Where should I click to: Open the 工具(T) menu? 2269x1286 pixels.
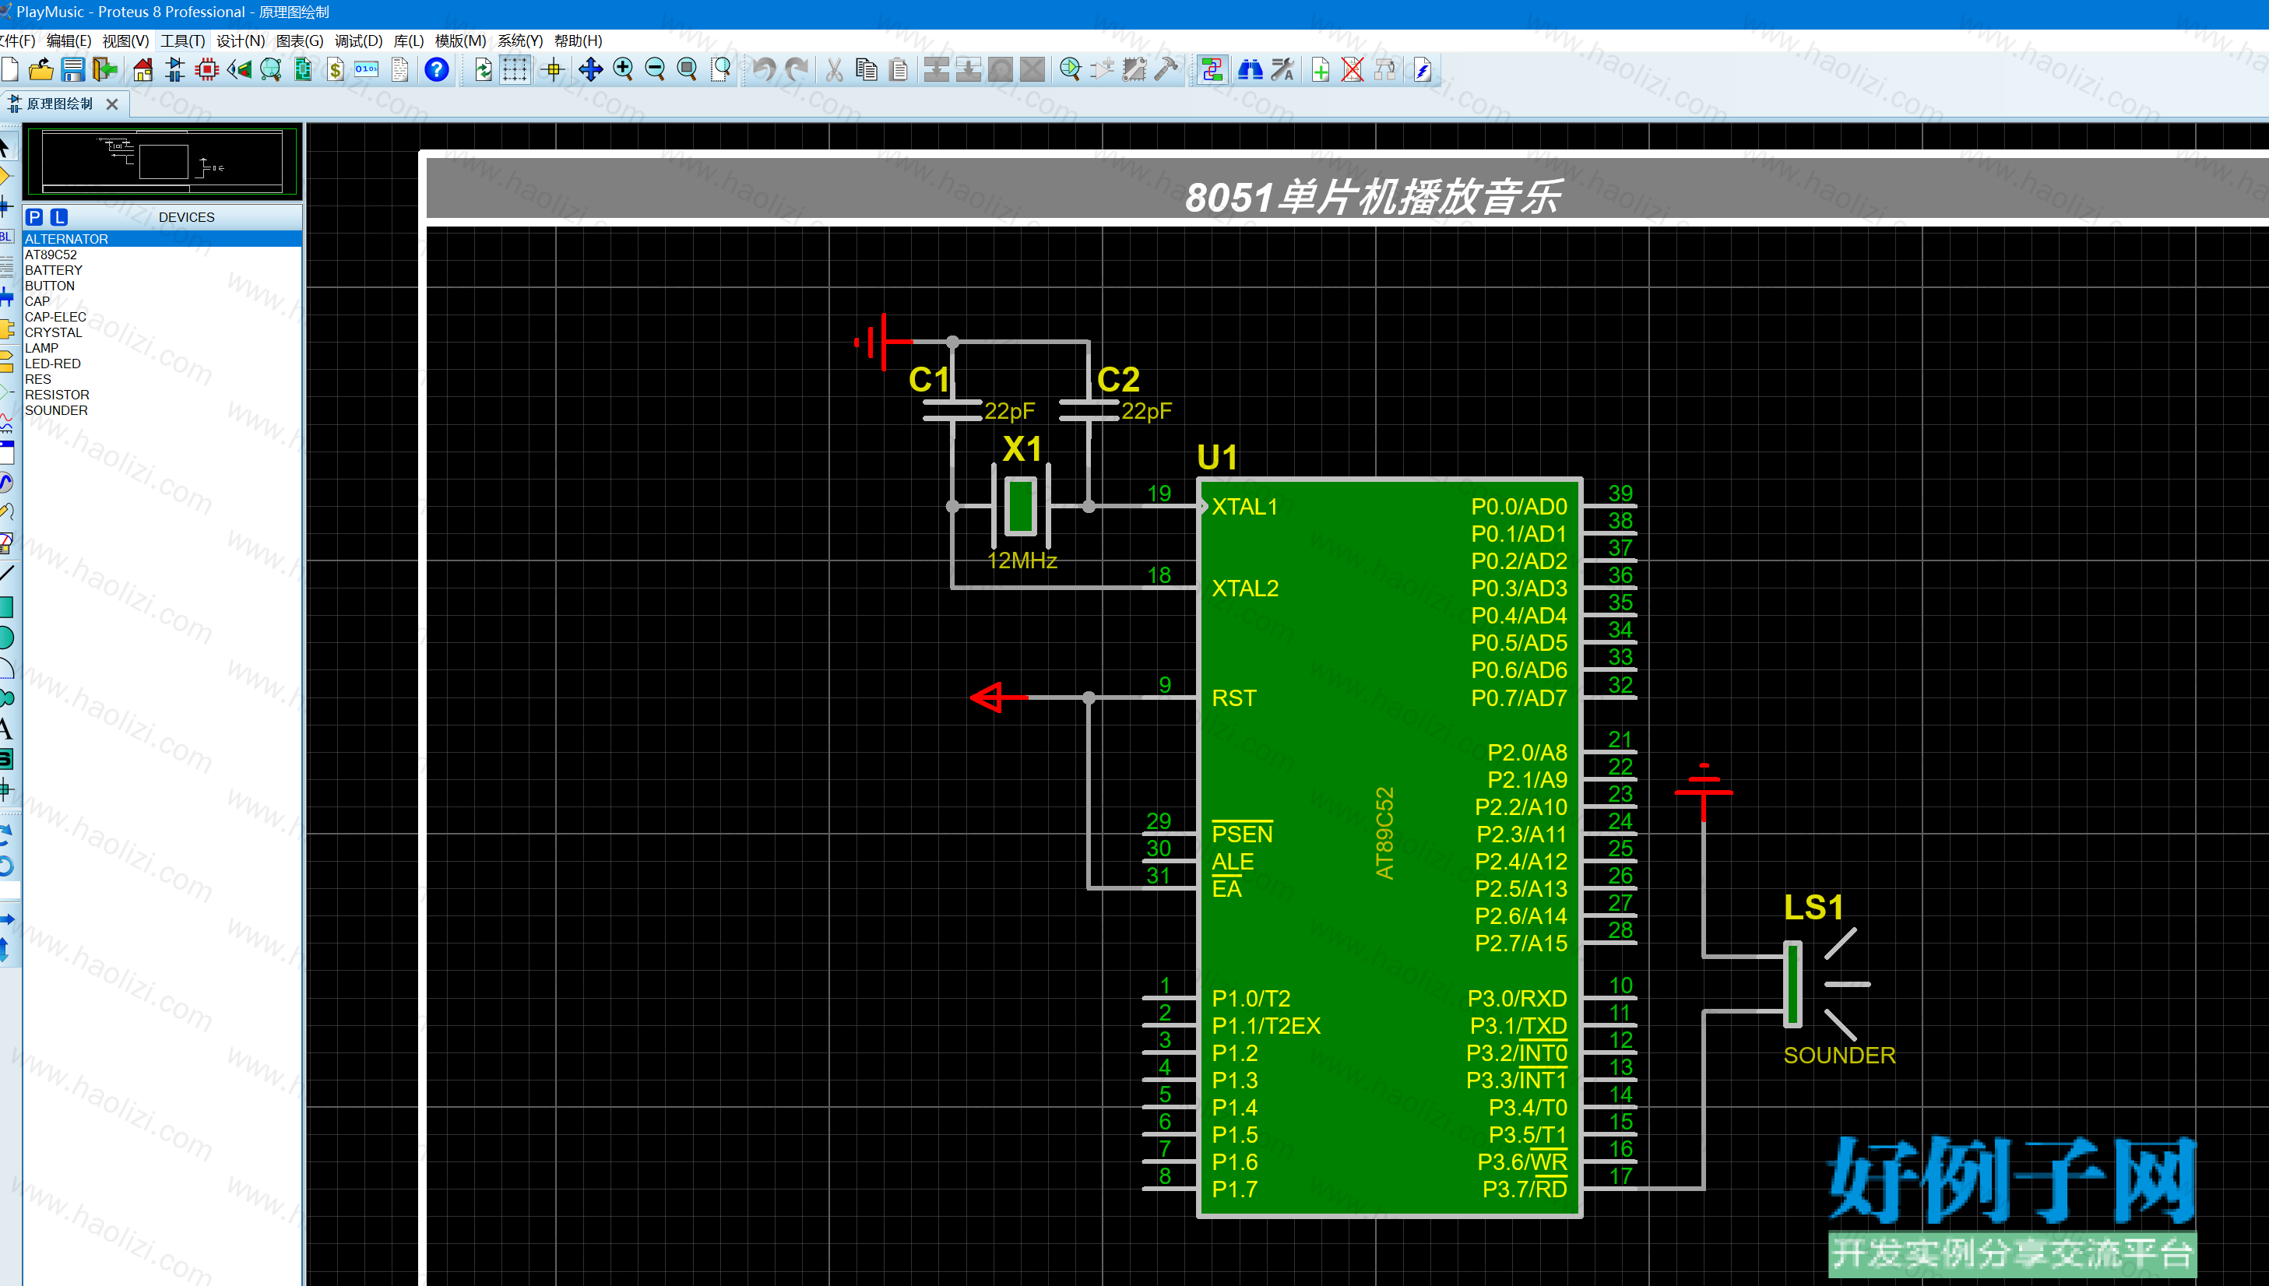pos(183,40)
